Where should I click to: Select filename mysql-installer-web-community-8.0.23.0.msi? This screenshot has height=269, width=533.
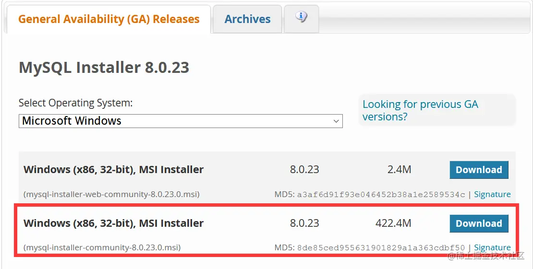click(x=111, y=194)
